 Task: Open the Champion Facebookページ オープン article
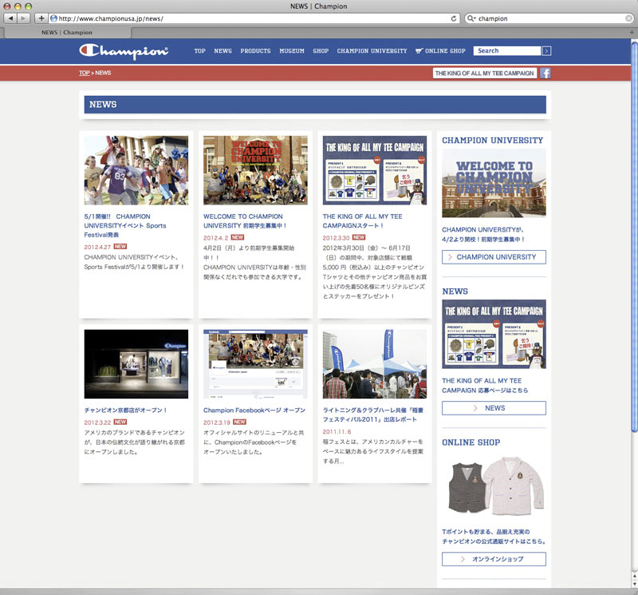(254, 411)
